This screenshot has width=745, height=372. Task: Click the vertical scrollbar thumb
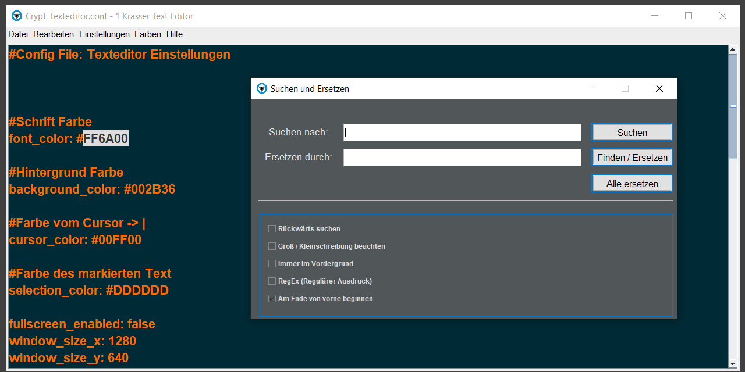[733, 106]
